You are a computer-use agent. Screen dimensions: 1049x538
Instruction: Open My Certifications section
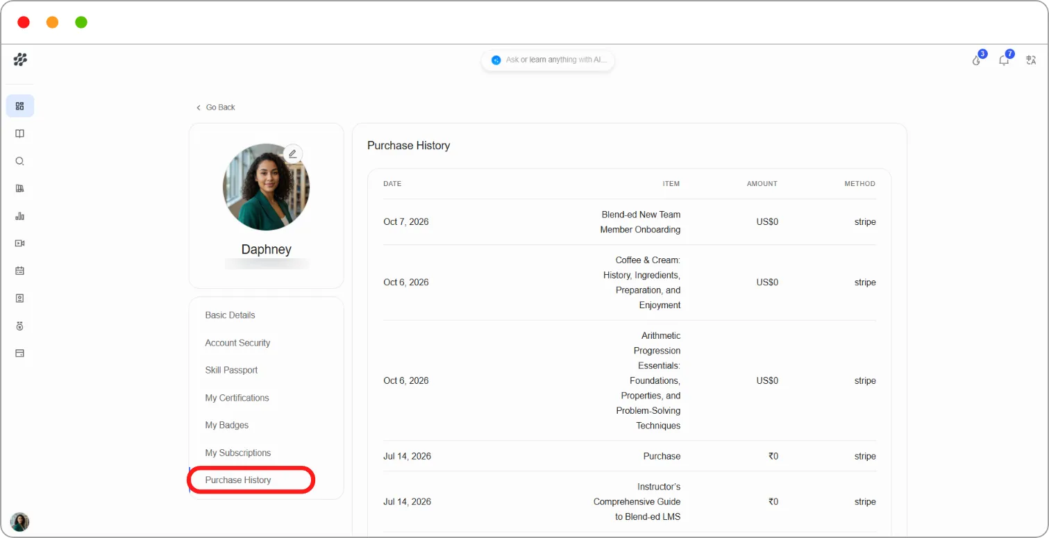click(x=237, y=398)
